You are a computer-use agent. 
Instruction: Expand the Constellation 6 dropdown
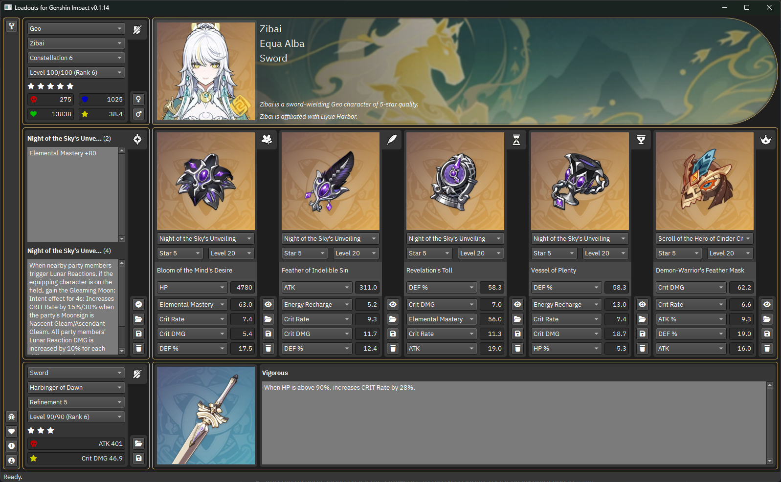[x=76, y=58]
